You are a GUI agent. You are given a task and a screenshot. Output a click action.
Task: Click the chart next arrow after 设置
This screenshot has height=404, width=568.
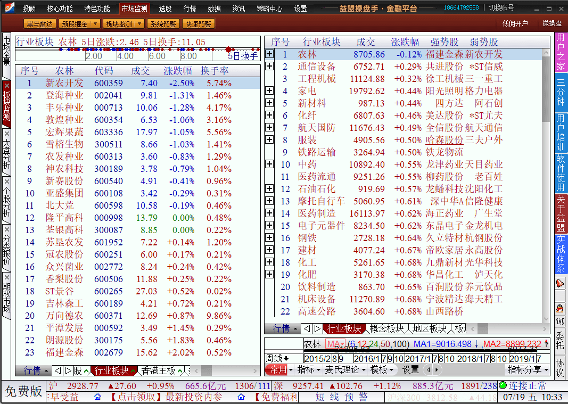click(x=437, y=369)
